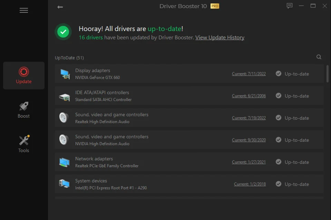This screenshot has height=220, width=331.
Task: Click Current: 1/27/2021 version link
Action: click(x=249, y=162)
